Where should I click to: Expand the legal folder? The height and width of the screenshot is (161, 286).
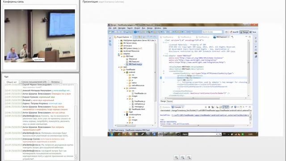tap(125, 112)
